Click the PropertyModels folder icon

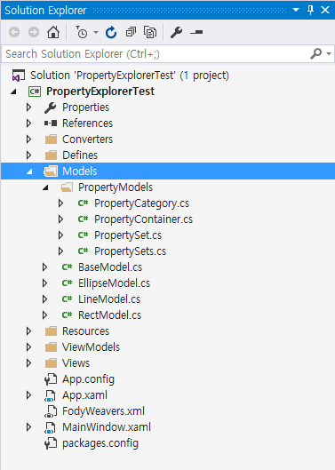coord(67,187)
